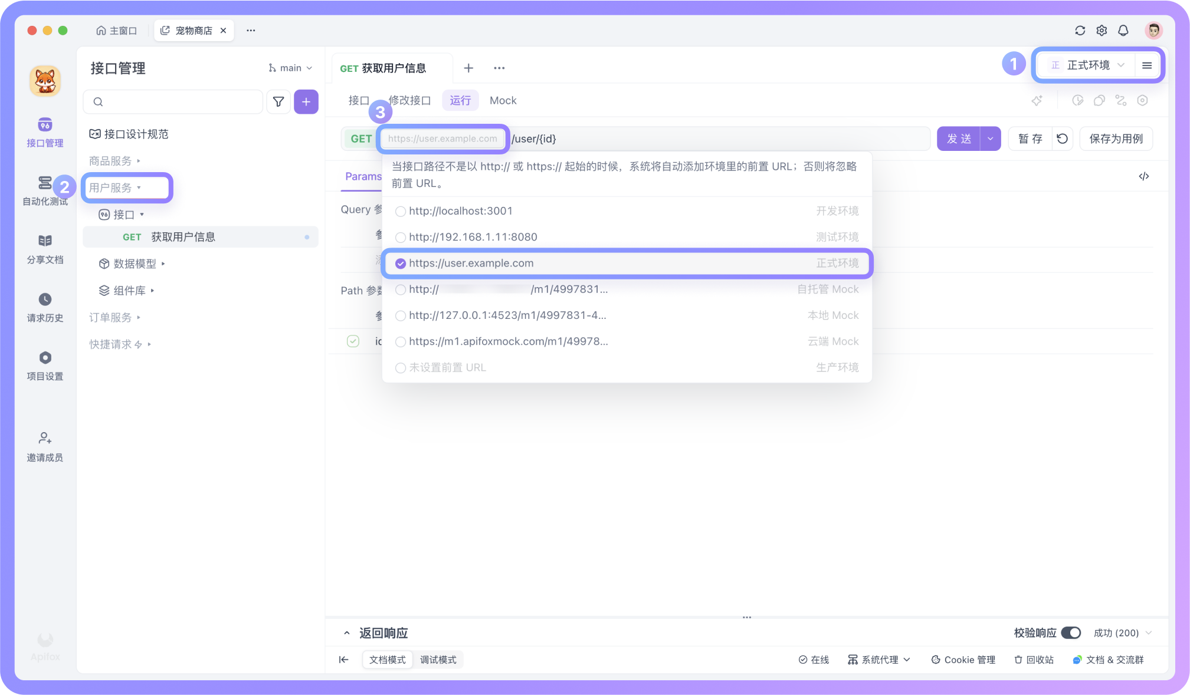Select the 调试模式 tab
Viewport: 1190px width, 695px height.
438,660
